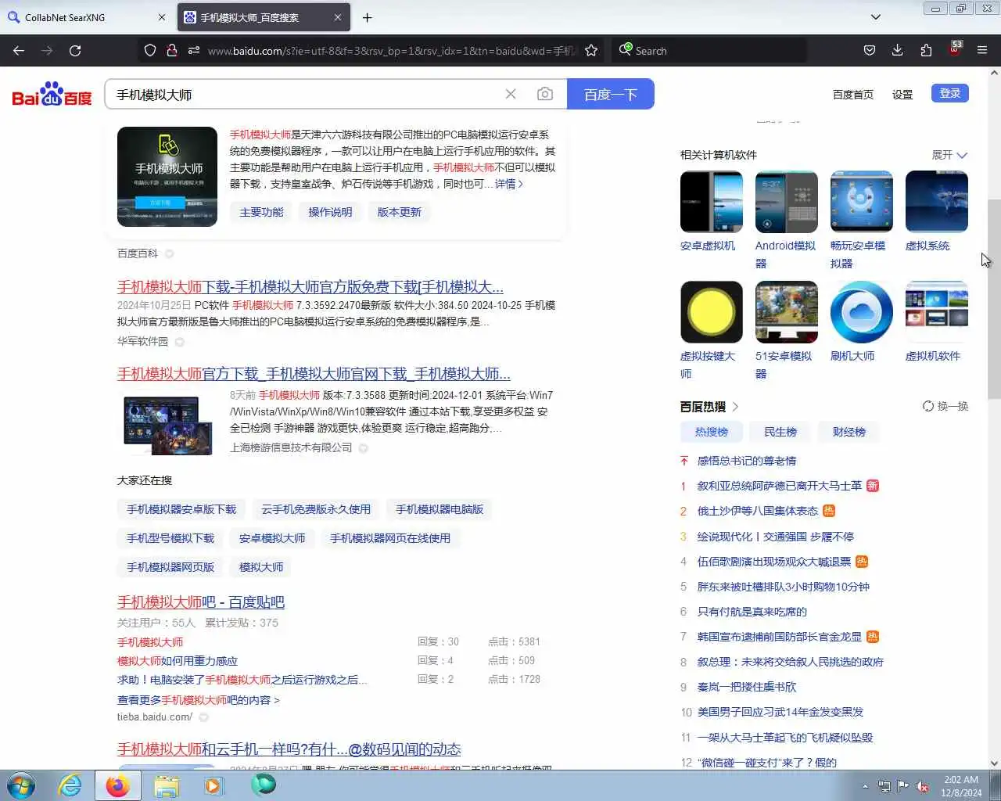Show hidden tray icons arrow

(865, 786)
